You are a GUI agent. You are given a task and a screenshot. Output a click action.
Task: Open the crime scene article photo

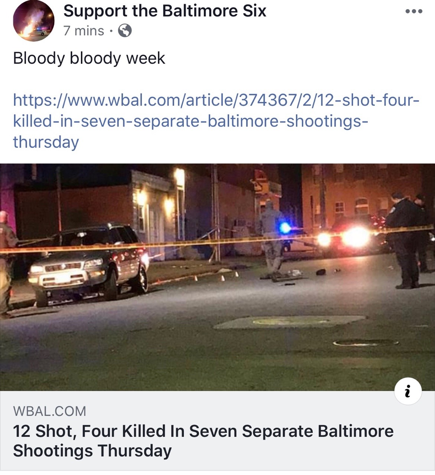217,277
